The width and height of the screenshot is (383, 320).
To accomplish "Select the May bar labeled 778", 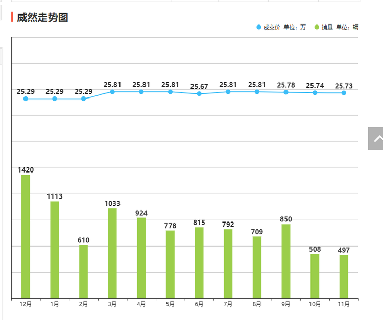I will pyautogui.click(x=170, y=264).
